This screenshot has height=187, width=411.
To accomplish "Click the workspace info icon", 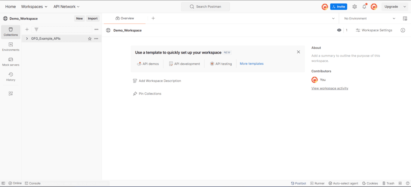I will pos(403,30).
